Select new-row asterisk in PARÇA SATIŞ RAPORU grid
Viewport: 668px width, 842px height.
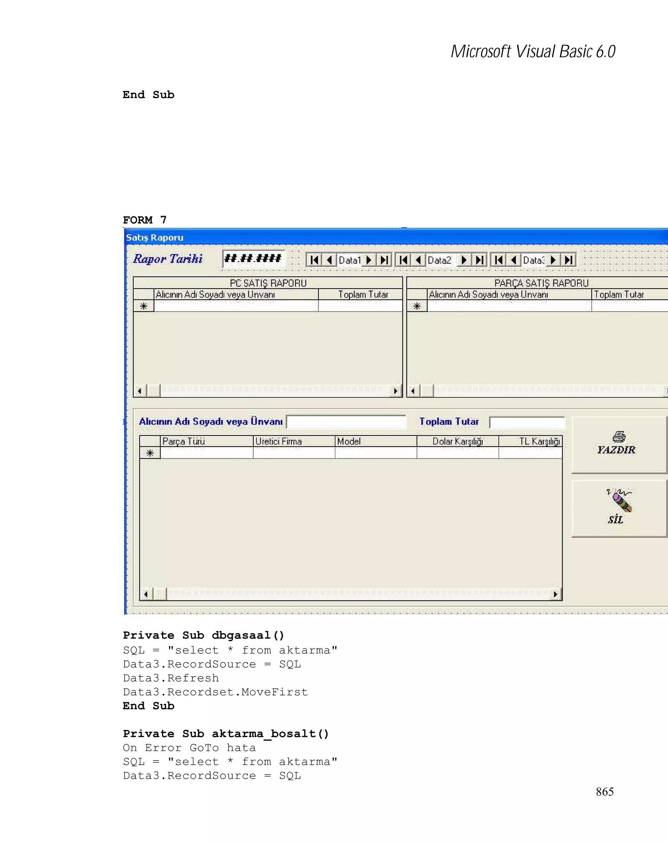[417, 306]
